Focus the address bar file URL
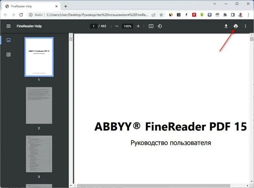The width and height of the screenshot is (254, 188). 97,15
